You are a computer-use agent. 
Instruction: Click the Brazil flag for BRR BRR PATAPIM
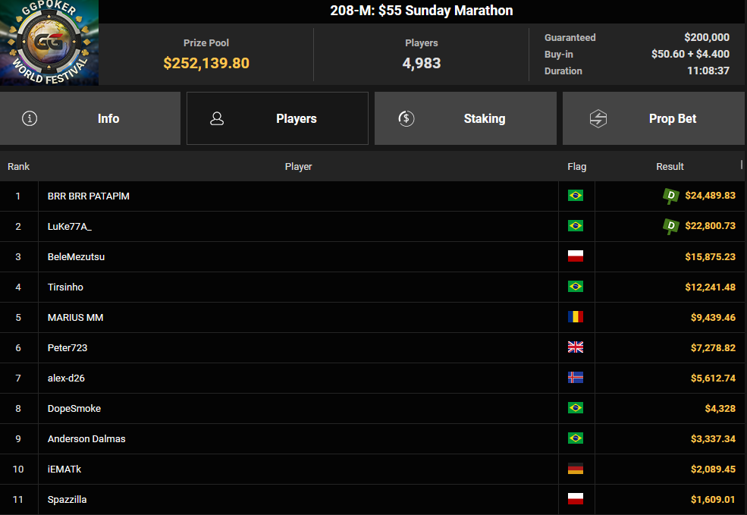[x=576, y=196]
